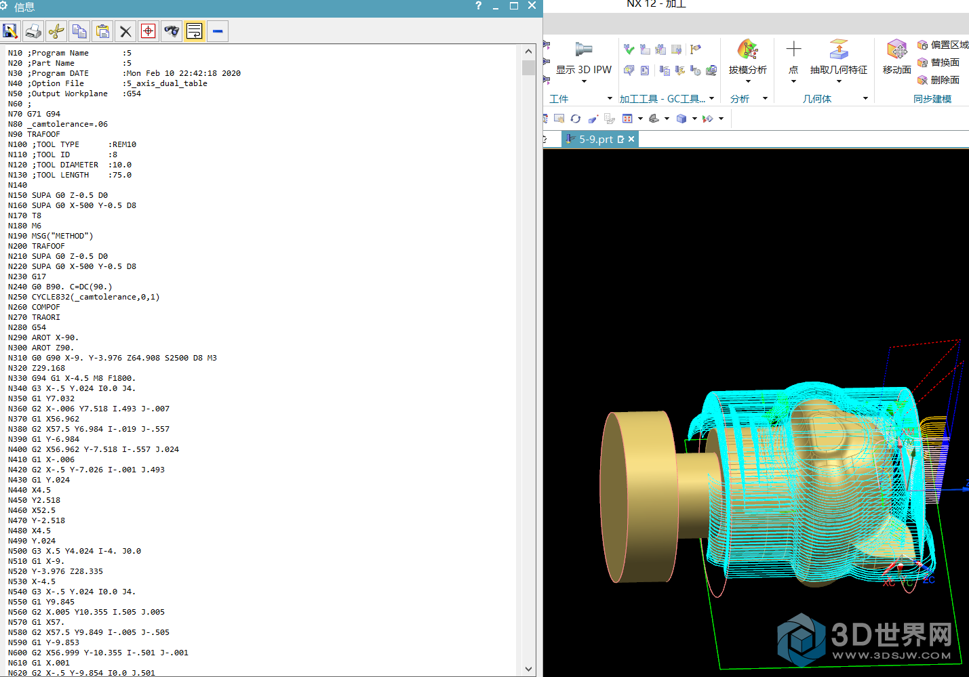This screenshot has height=677, width=969.
Task: Click the Cut scissors icon
Action: (56, 31)
